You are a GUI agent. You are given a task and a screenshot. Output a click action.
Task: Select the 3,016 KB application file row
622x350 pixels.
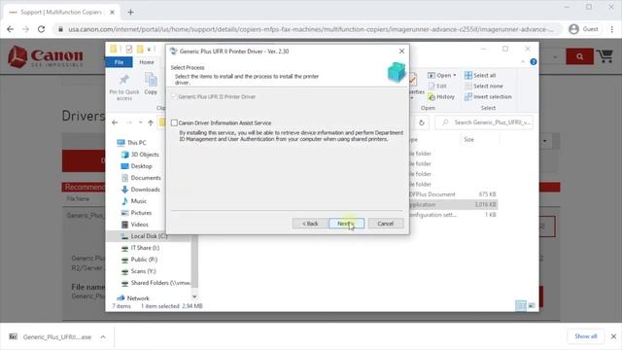pos(453,205)
